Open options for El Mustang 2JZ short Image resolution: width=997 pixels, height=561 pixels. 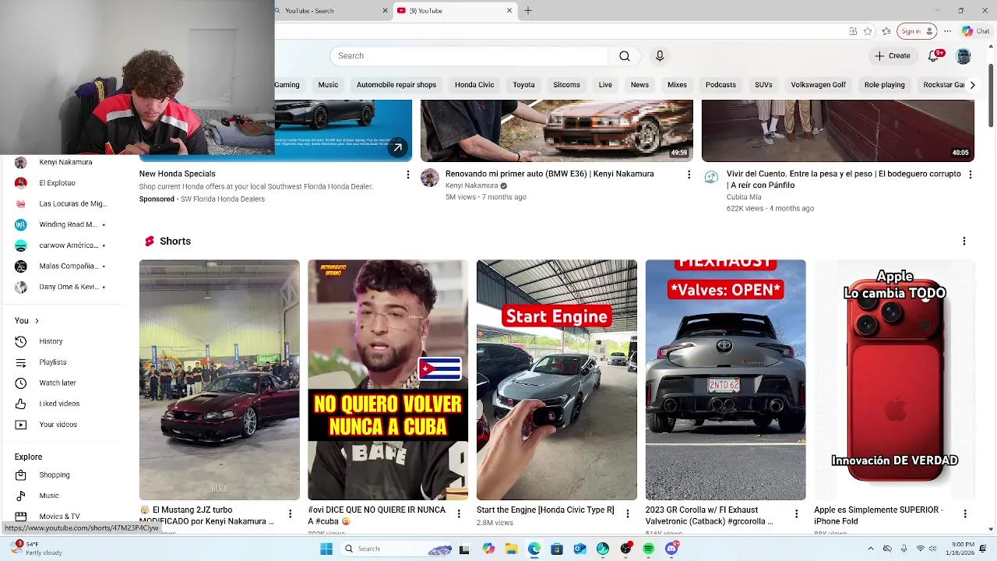tap(290, 513)
